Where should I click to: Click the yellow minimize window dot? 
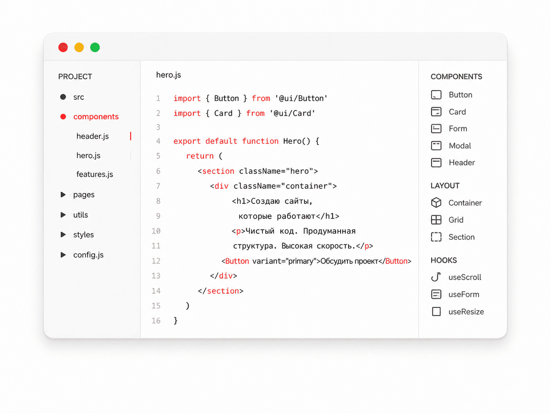point(79,47)
